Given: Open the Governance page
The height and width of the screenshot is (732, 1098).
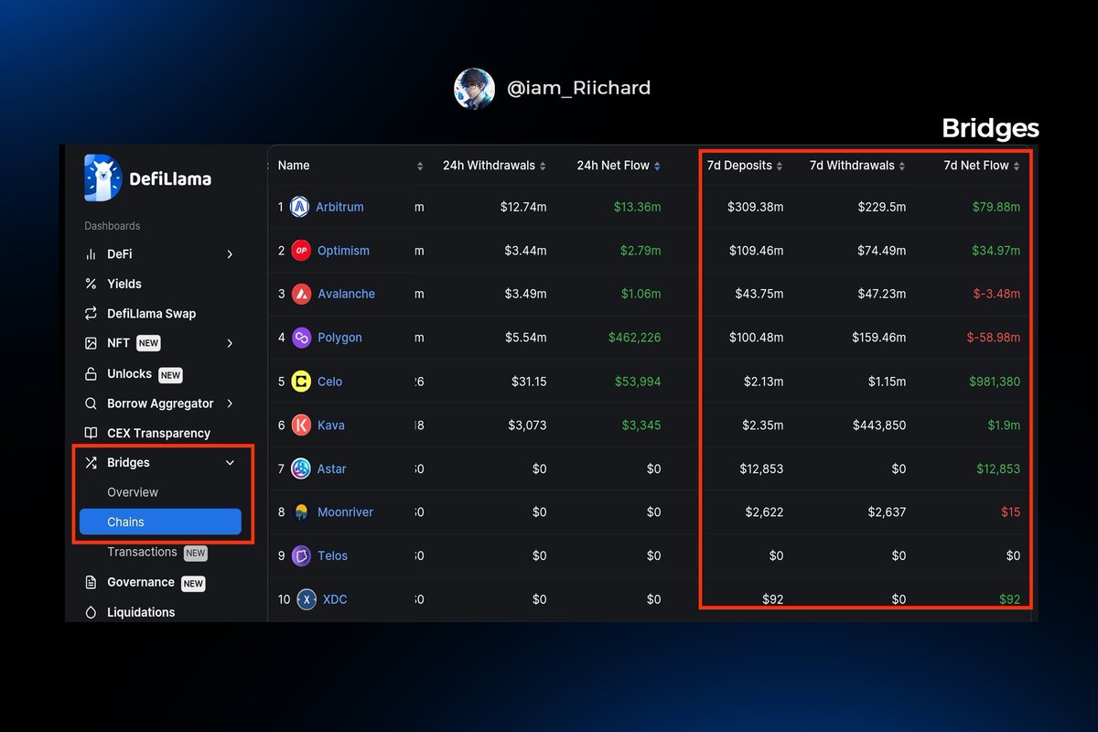Looking at the screenshot, I should [x=141, y=582].
